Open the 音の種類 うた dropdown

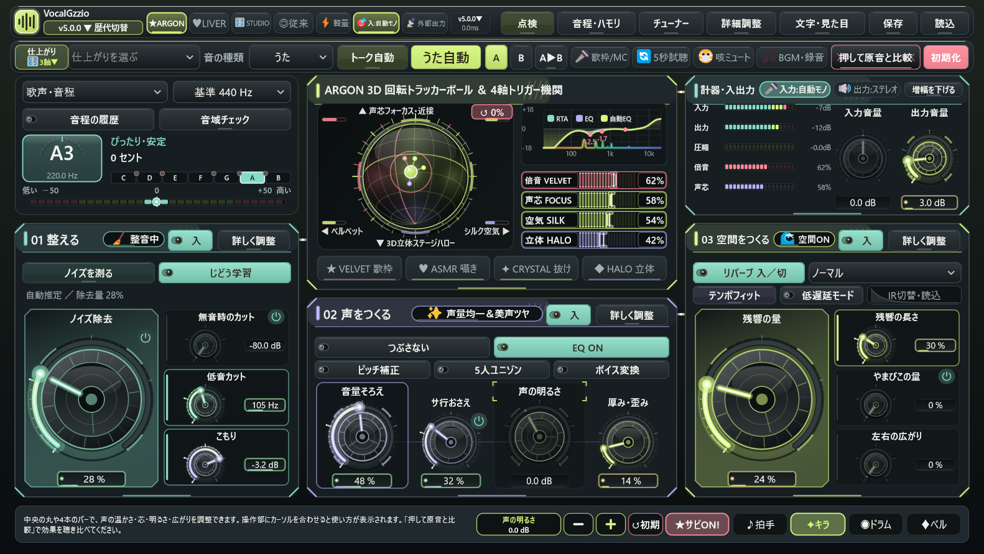click(291, 57)
